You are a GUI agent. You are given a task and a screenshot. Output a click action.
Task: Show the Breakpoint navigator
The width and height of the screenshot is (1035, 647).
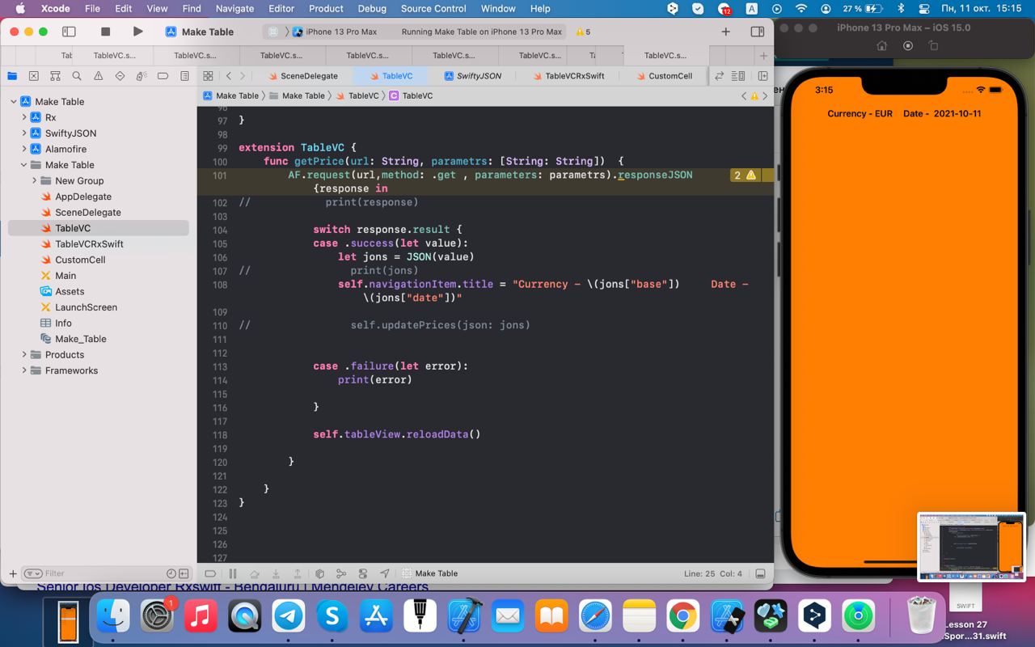(x=163, y=76)
